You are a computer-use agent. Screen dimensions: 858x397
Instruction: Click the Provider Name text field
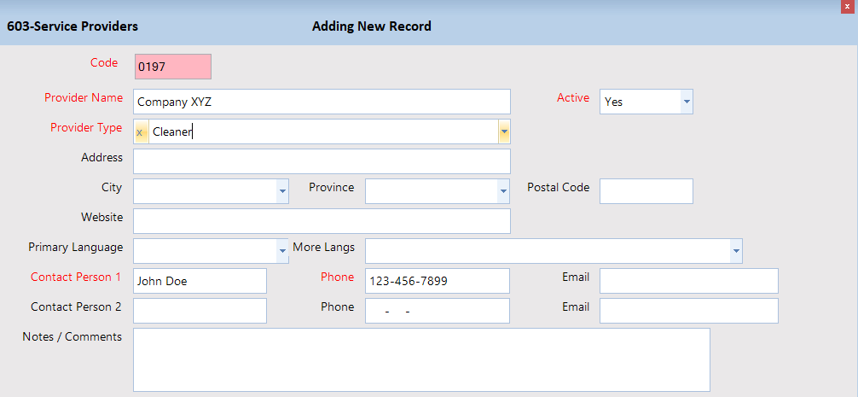point(322,102)
